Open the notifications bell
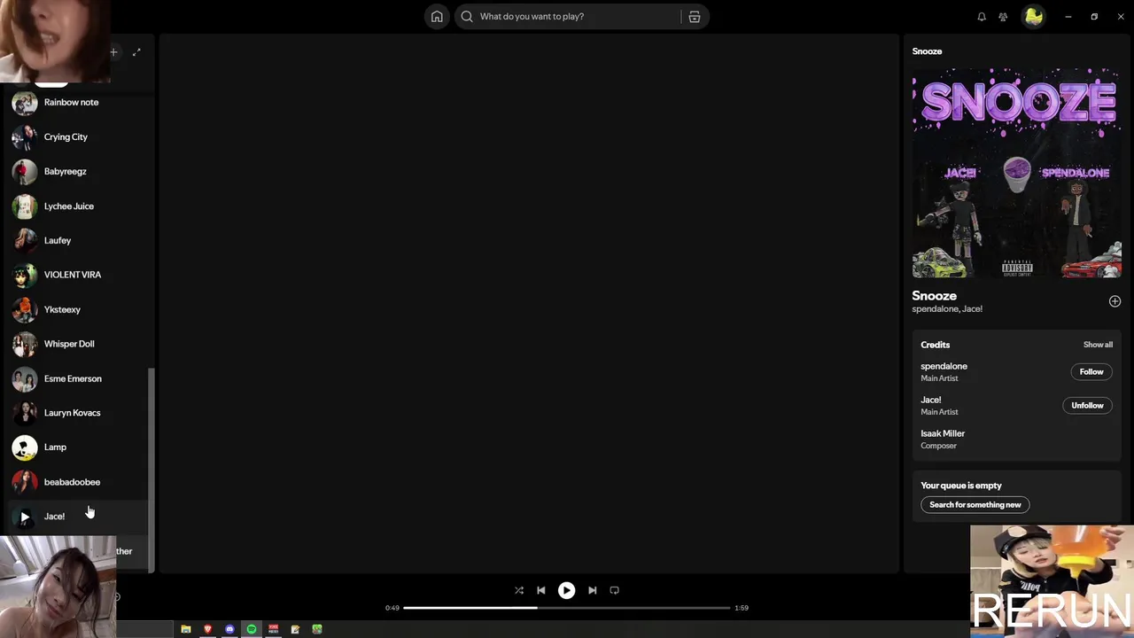Viewport: 1134px width, 638px height. coord(982,17)
